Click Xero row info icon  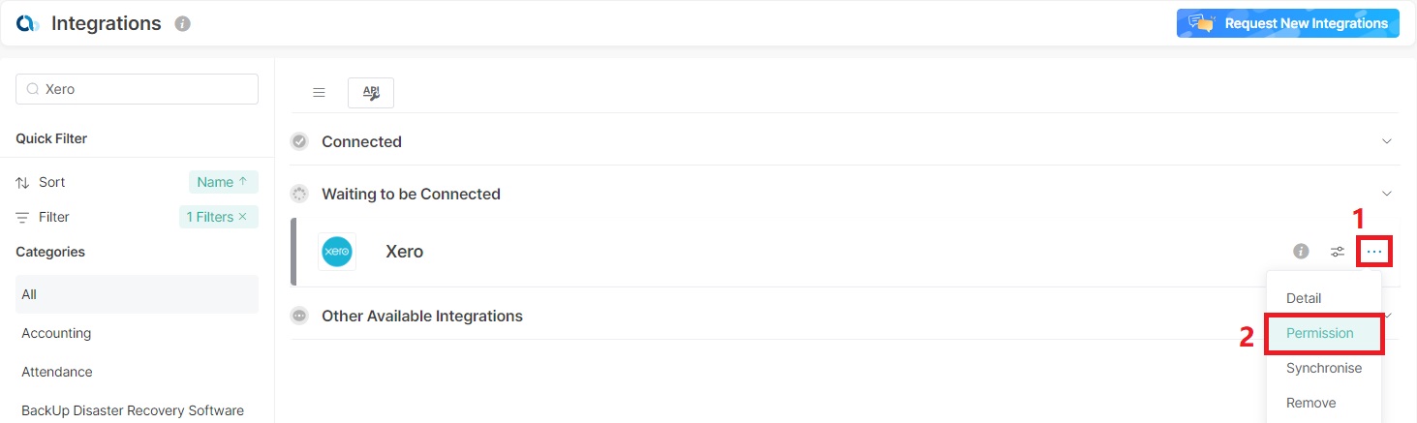pyautogui.click(x=1301, y=252)
